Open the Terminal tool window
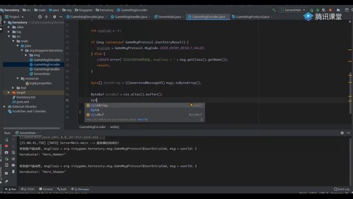This screenshot has height=199, width=353. pos(46,189)
